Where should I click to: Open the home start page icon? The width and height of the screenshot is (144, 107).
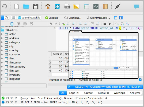48,6
